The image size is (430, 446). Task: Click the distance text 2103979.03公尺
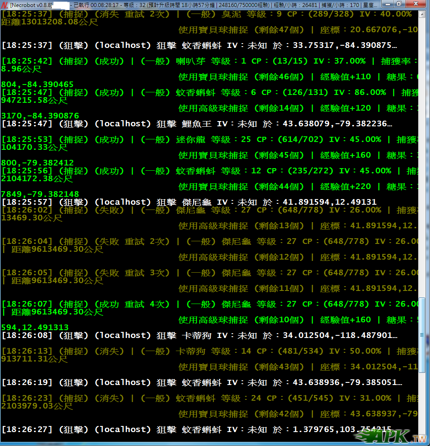tap(37, 405)
